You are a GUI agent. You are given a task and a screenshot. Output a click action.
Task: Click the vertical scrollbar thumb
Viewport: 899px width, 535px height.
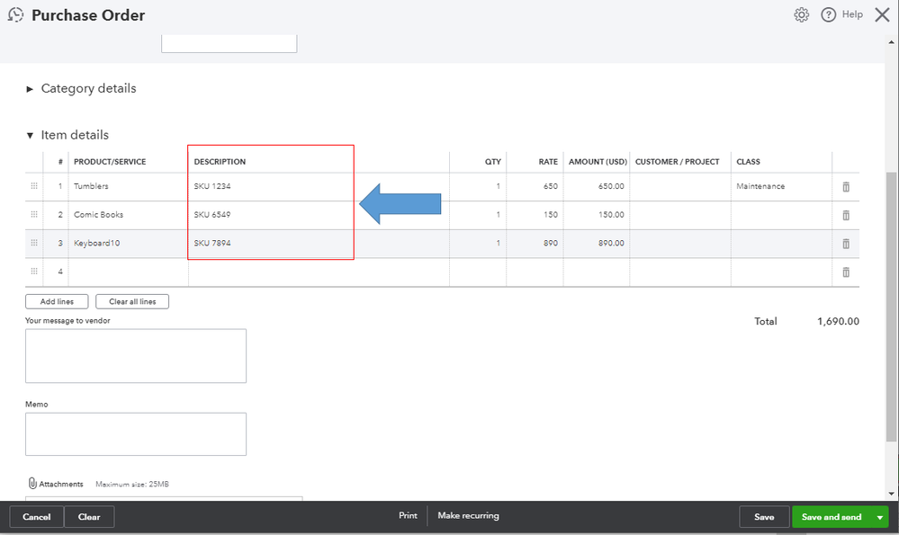(x=891, y=307)
